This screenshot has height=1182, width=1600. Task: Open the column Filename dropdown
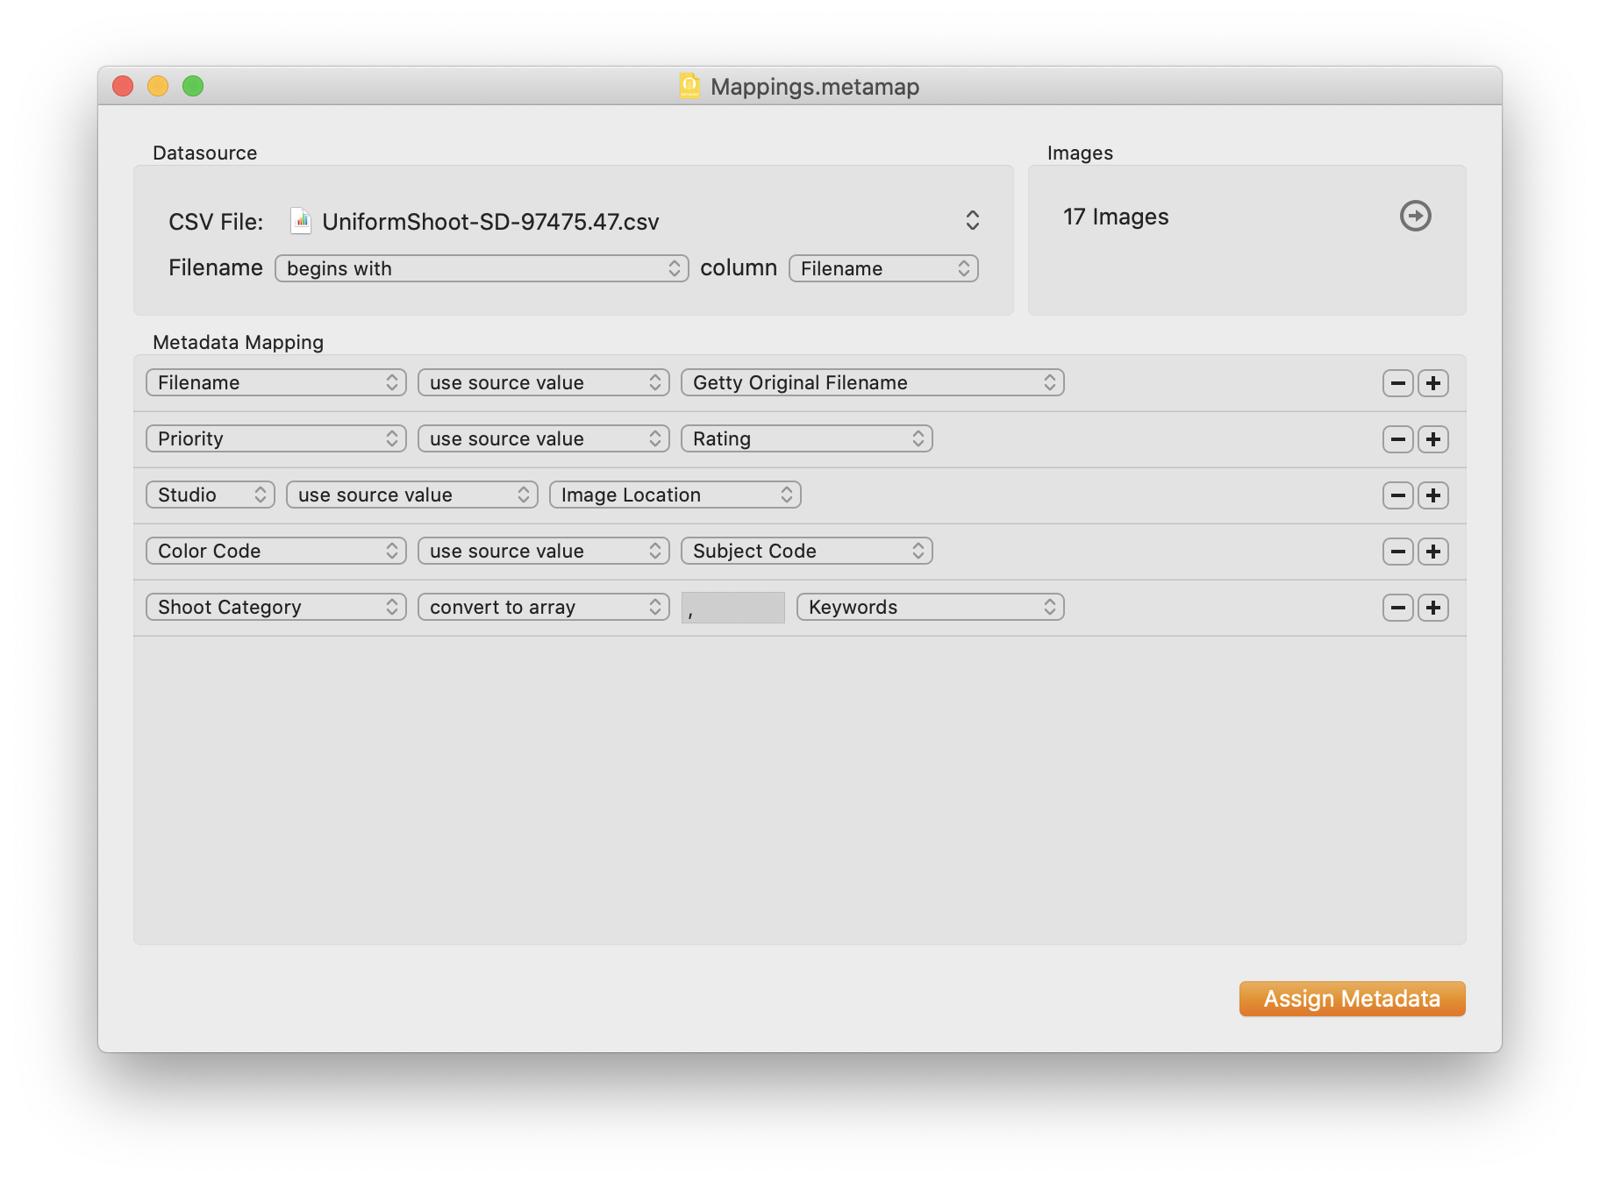tap(883, 268)
